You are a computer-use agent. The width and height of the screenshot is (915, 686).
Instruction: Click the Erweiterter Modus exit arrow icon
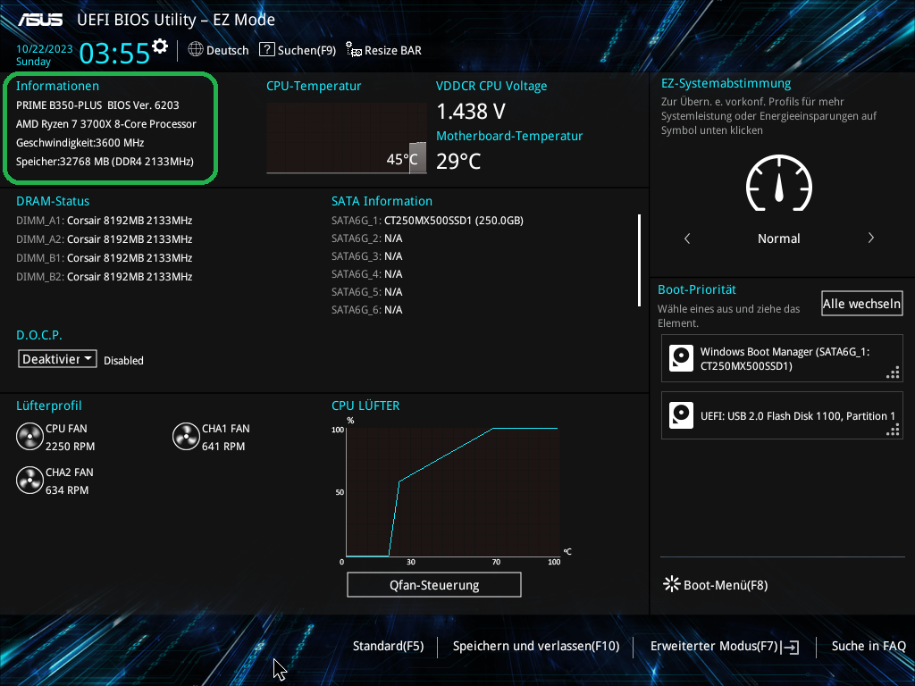pos(791,647)
